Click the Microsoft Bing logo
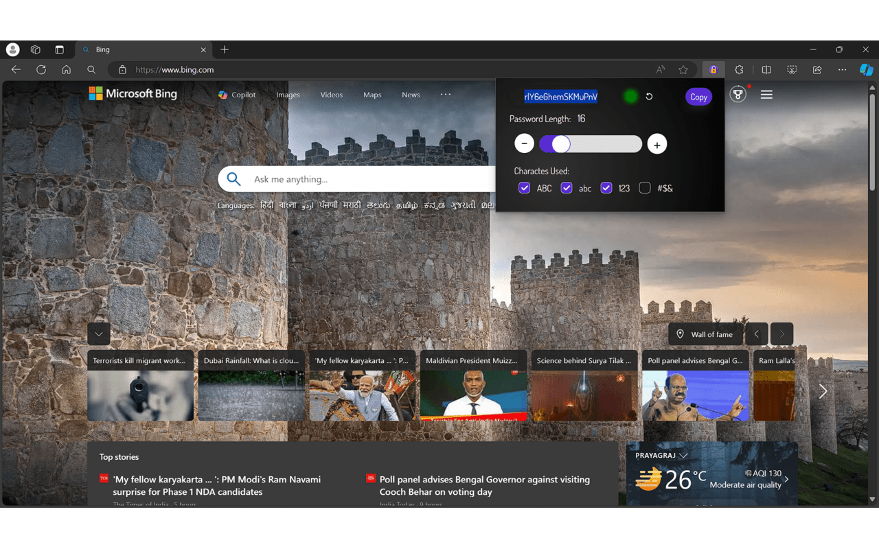The width and height of the screenshot is (879, 549). (x=133, y=94)
